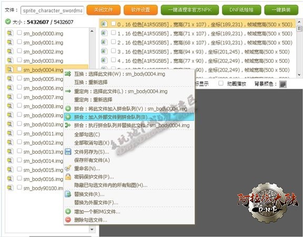Click the green plus icon for 增加一个新IMG文件
The image size is (303, 237).
tap(68, 211)
